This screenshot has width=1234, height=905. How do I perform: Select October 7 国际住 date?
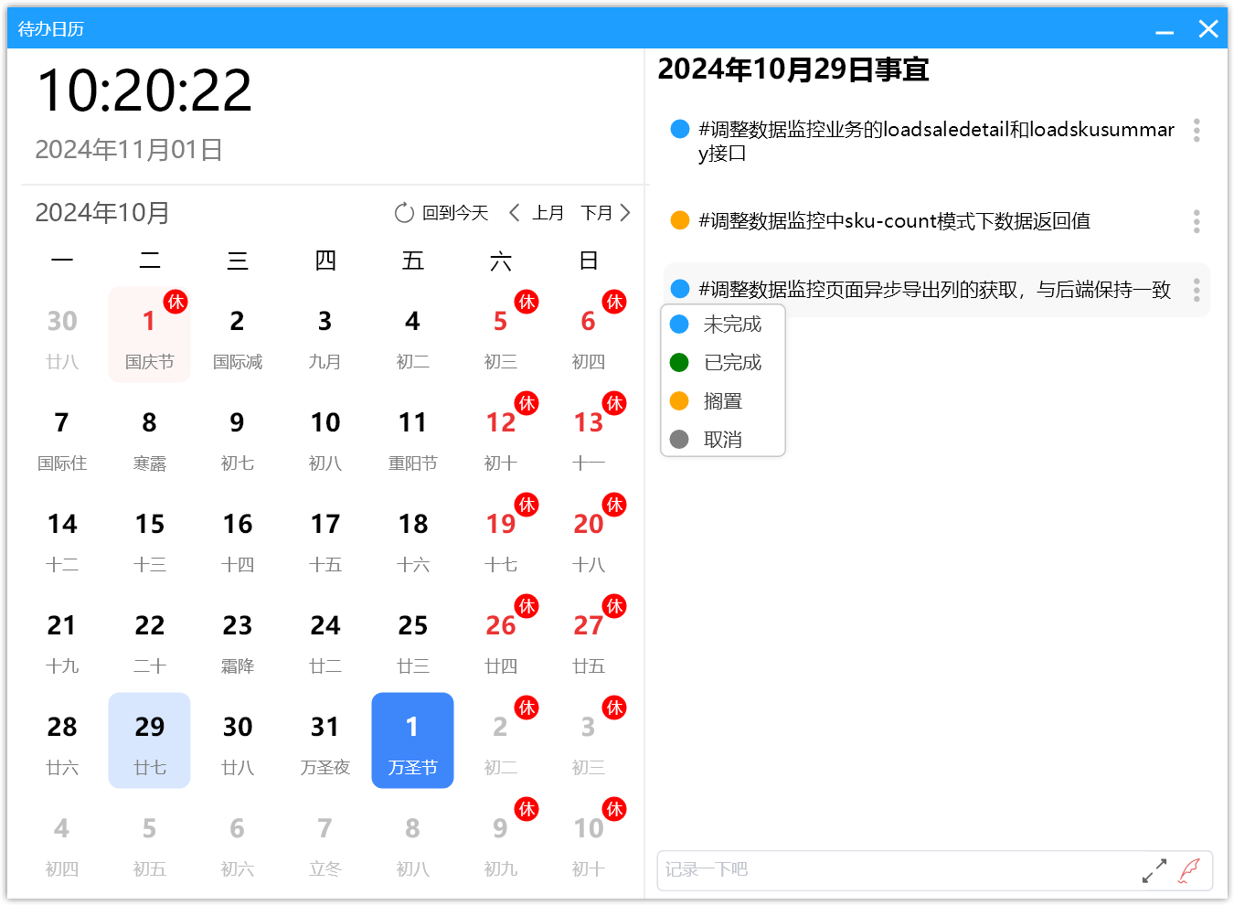(x=62, y=436)
